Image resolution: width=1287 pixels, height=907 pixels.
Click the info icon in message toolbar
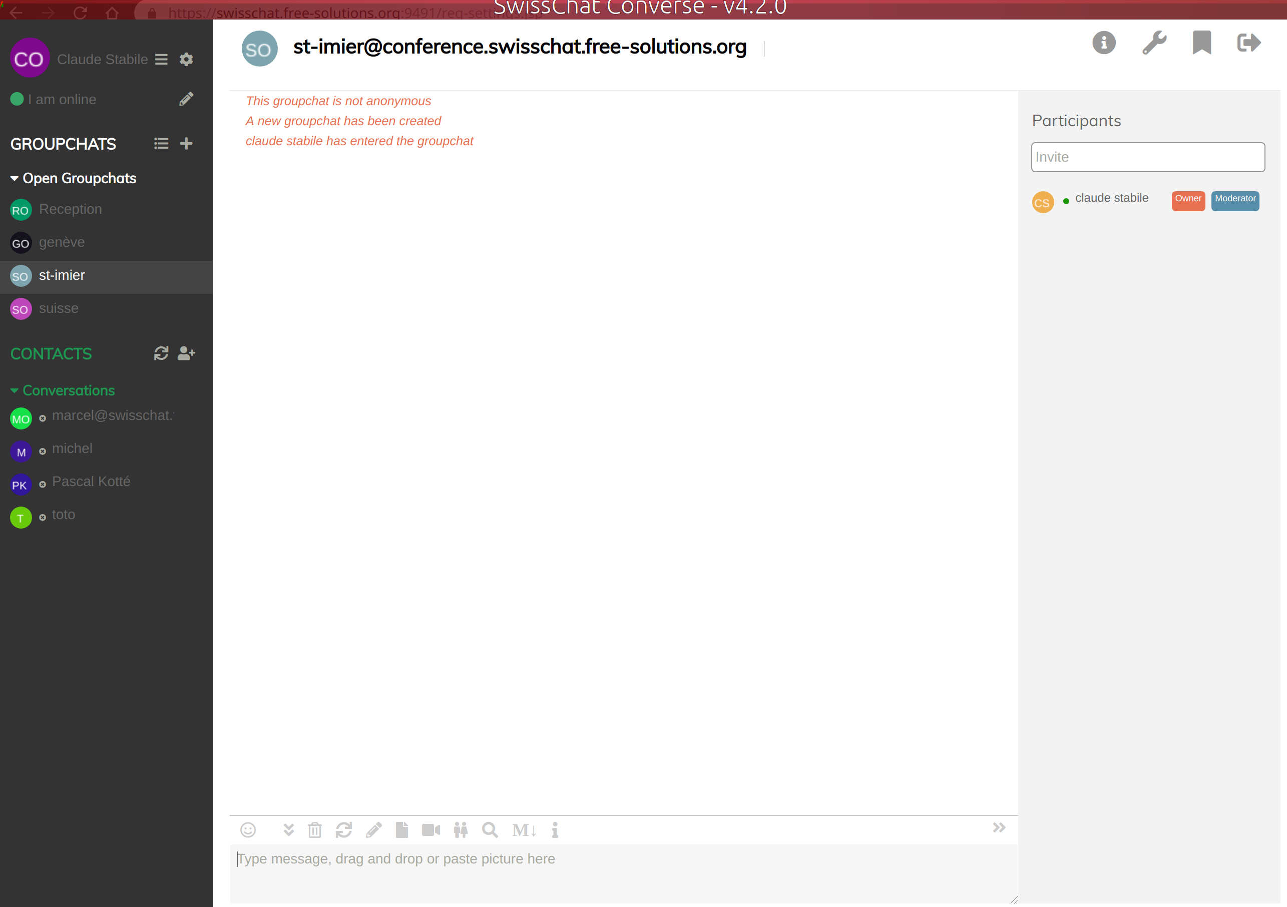[x=555, y=829]
